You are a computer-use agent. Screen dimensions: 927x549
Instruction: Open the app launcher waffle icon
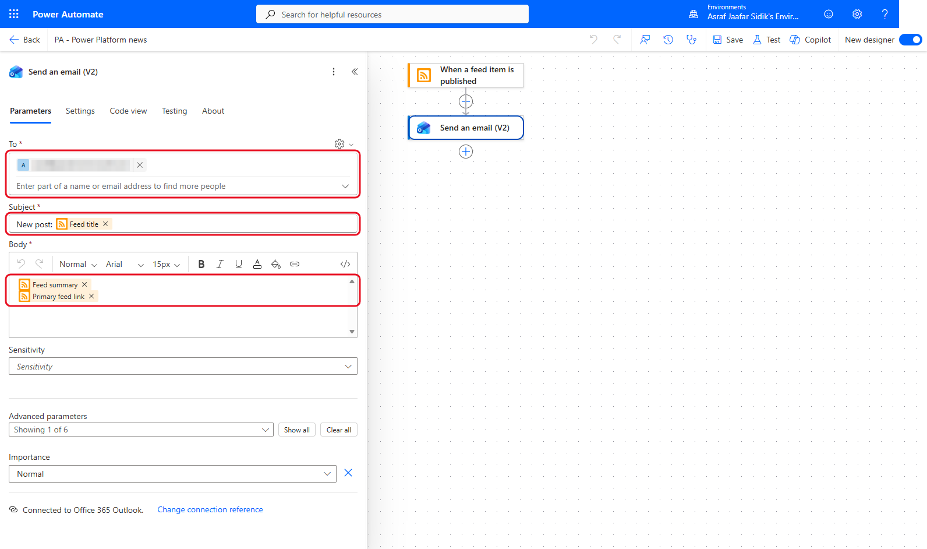point(14,14)
